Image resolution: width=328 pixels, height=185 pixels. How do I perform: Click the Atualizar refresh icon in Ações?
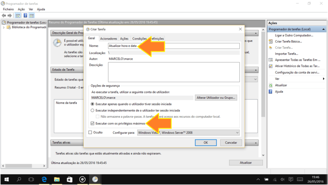pos(271,85)
